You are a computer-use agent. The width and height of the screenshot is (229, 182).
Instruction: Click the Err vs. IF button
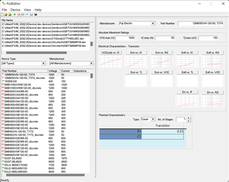[187, 92]
